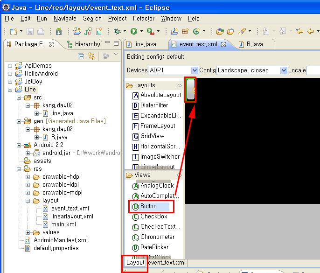The image size is (320, 273).
Task: Minimize the Package Explorer panel
Action: click(108, 42)
